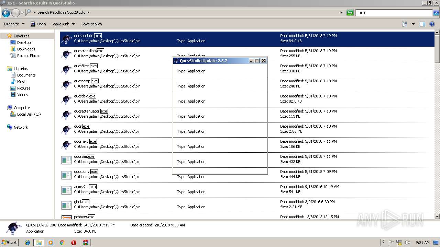Viewport: 440px width, 247px height.
Task: Open the Share with dropdown
Action: 63,24
